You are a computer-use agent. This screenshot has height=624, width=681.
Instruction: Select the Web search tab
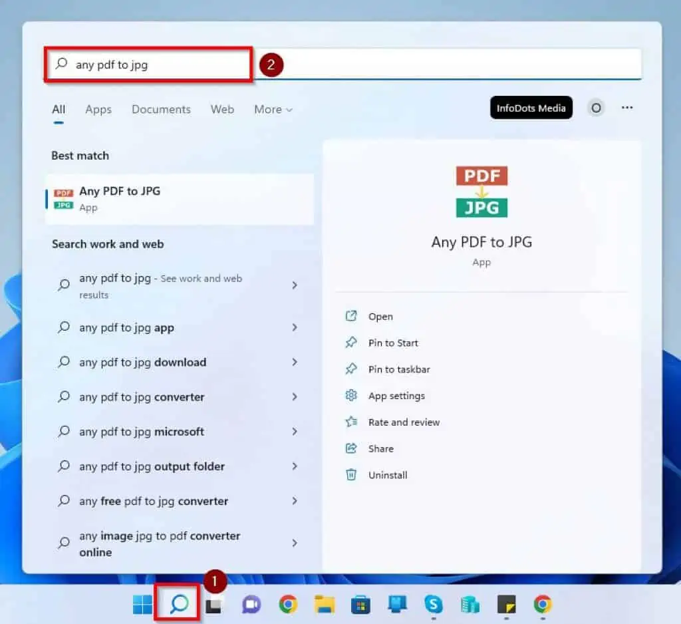pos(222,110)
